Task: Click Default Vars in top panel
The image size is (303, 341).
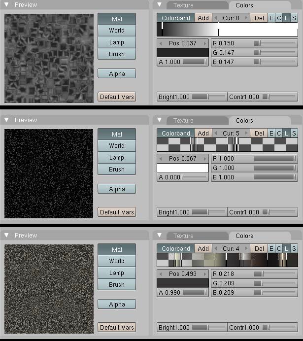Action: pyautogui.click(x=117, y=97)
